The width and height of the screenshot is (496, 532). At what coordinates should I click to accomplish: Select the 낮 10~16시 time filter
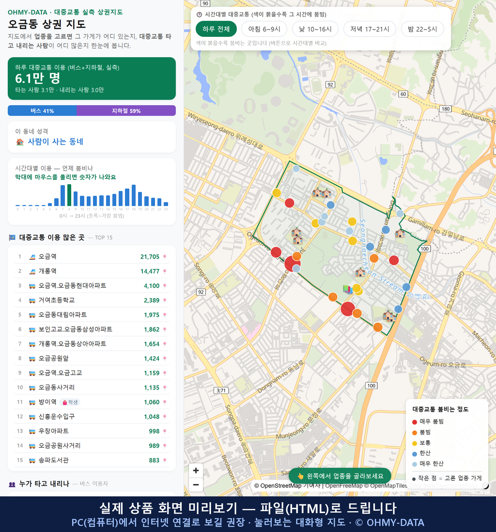click(315, 29)
